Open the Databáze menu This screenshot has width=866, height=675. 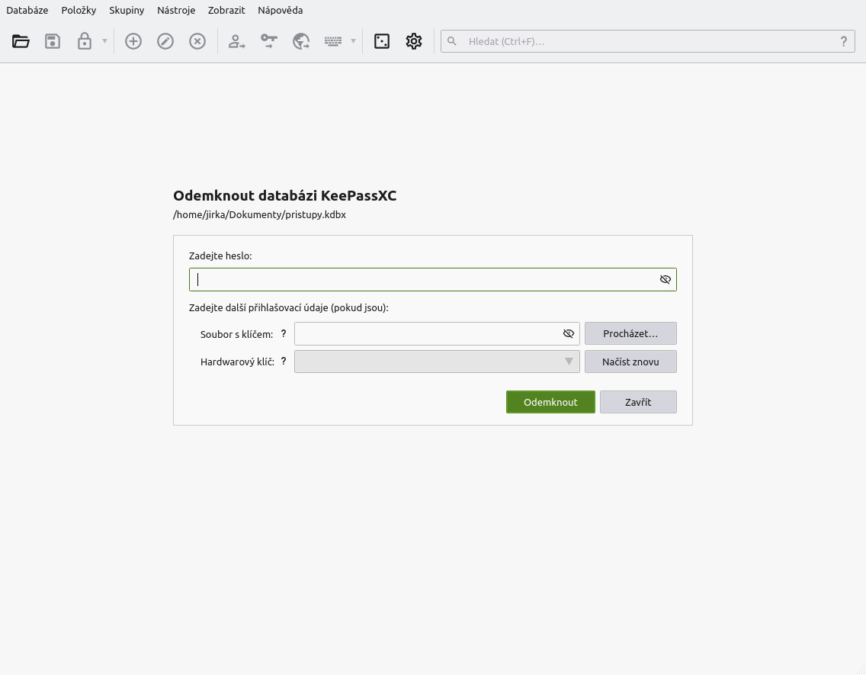(27, 10)
